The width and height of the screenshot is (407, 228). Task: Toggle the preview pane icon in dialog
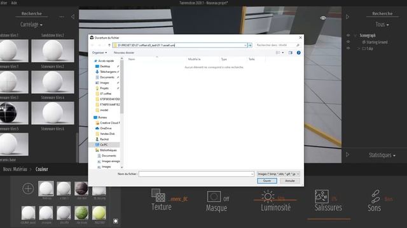click(x=290, y=53)
